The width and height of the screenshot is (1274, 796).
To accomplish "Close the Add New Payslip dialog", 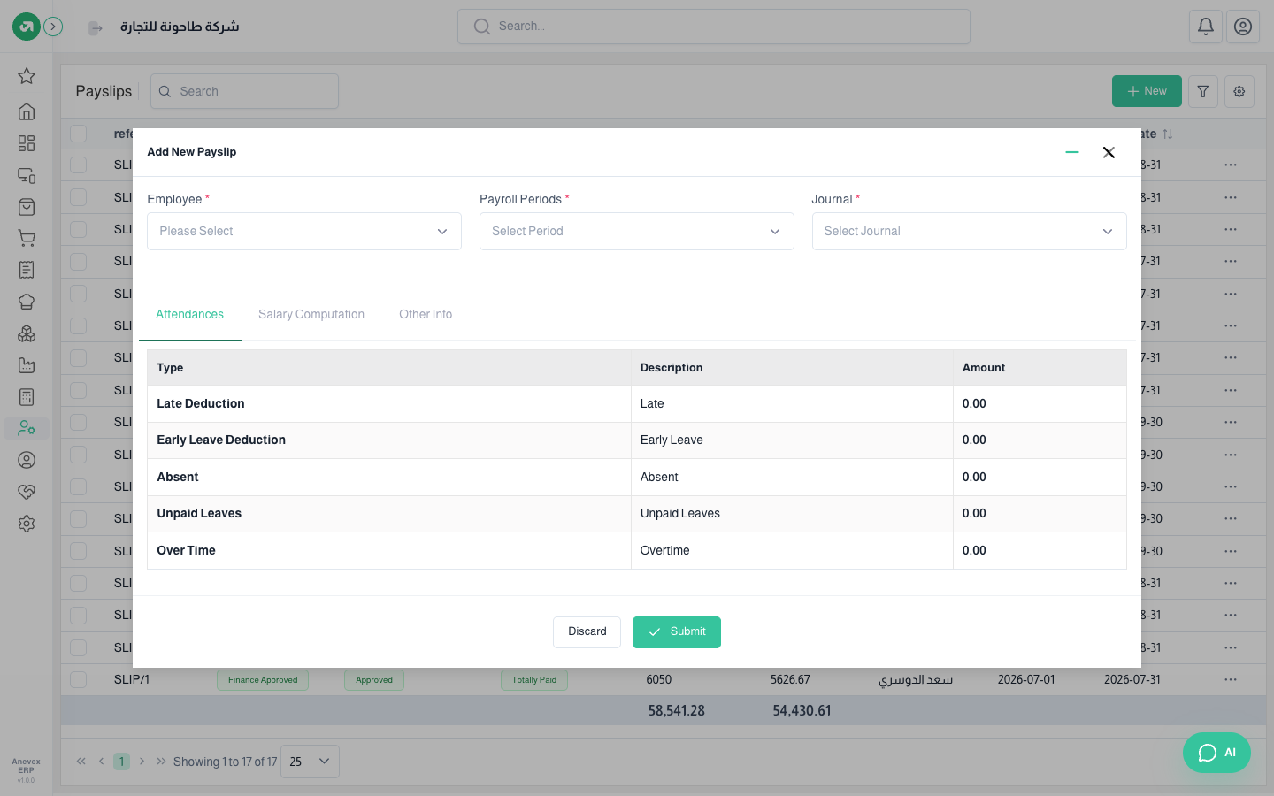I will [1109, 152].
